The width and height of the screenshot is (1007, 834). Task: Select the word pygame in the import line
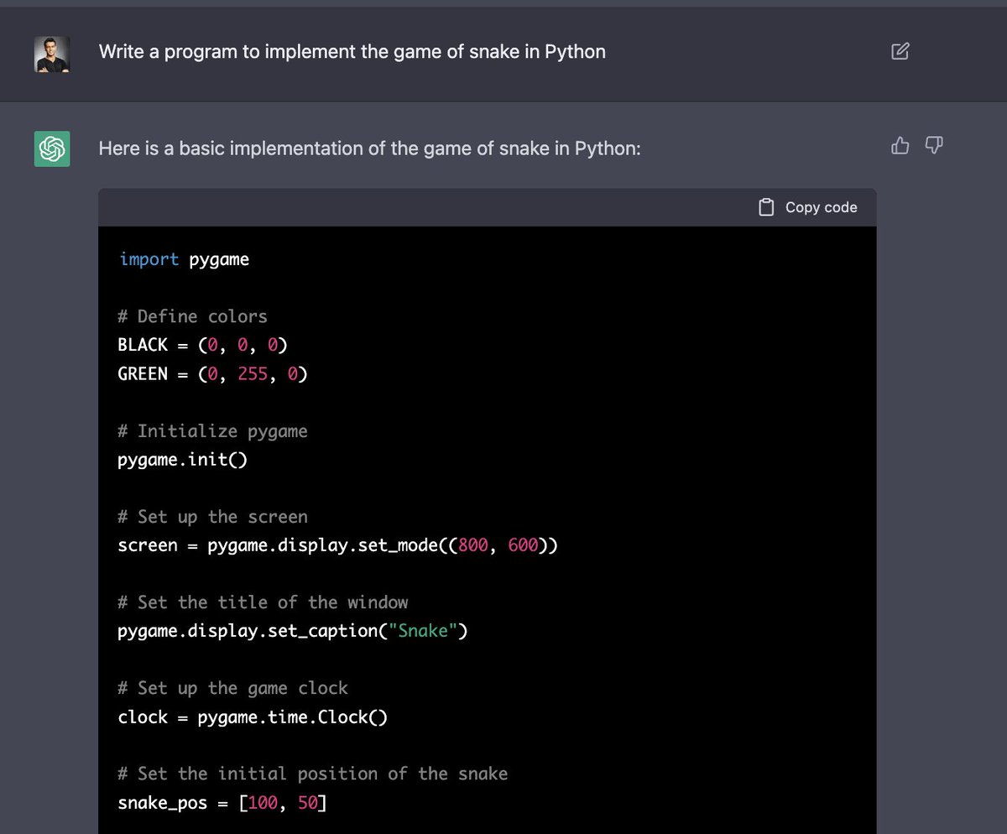tap(219, 258)
